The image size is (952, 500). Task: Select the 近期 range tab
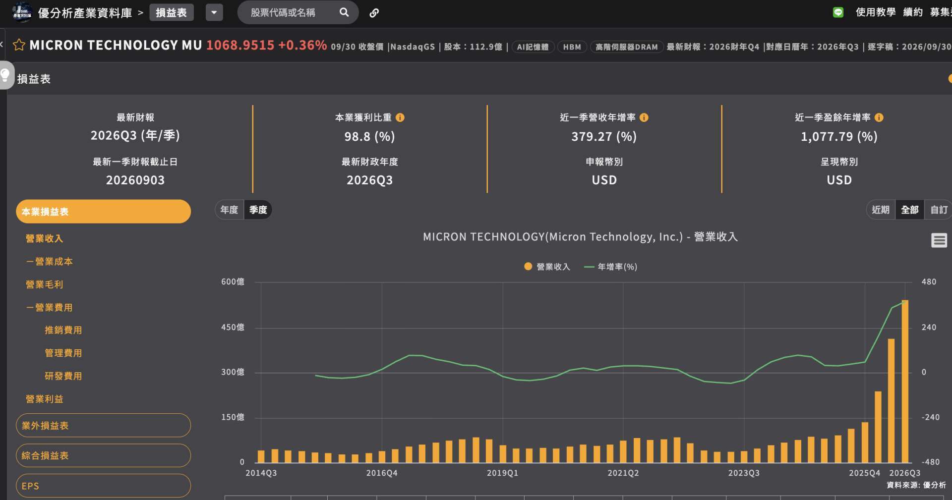[881, 210]
